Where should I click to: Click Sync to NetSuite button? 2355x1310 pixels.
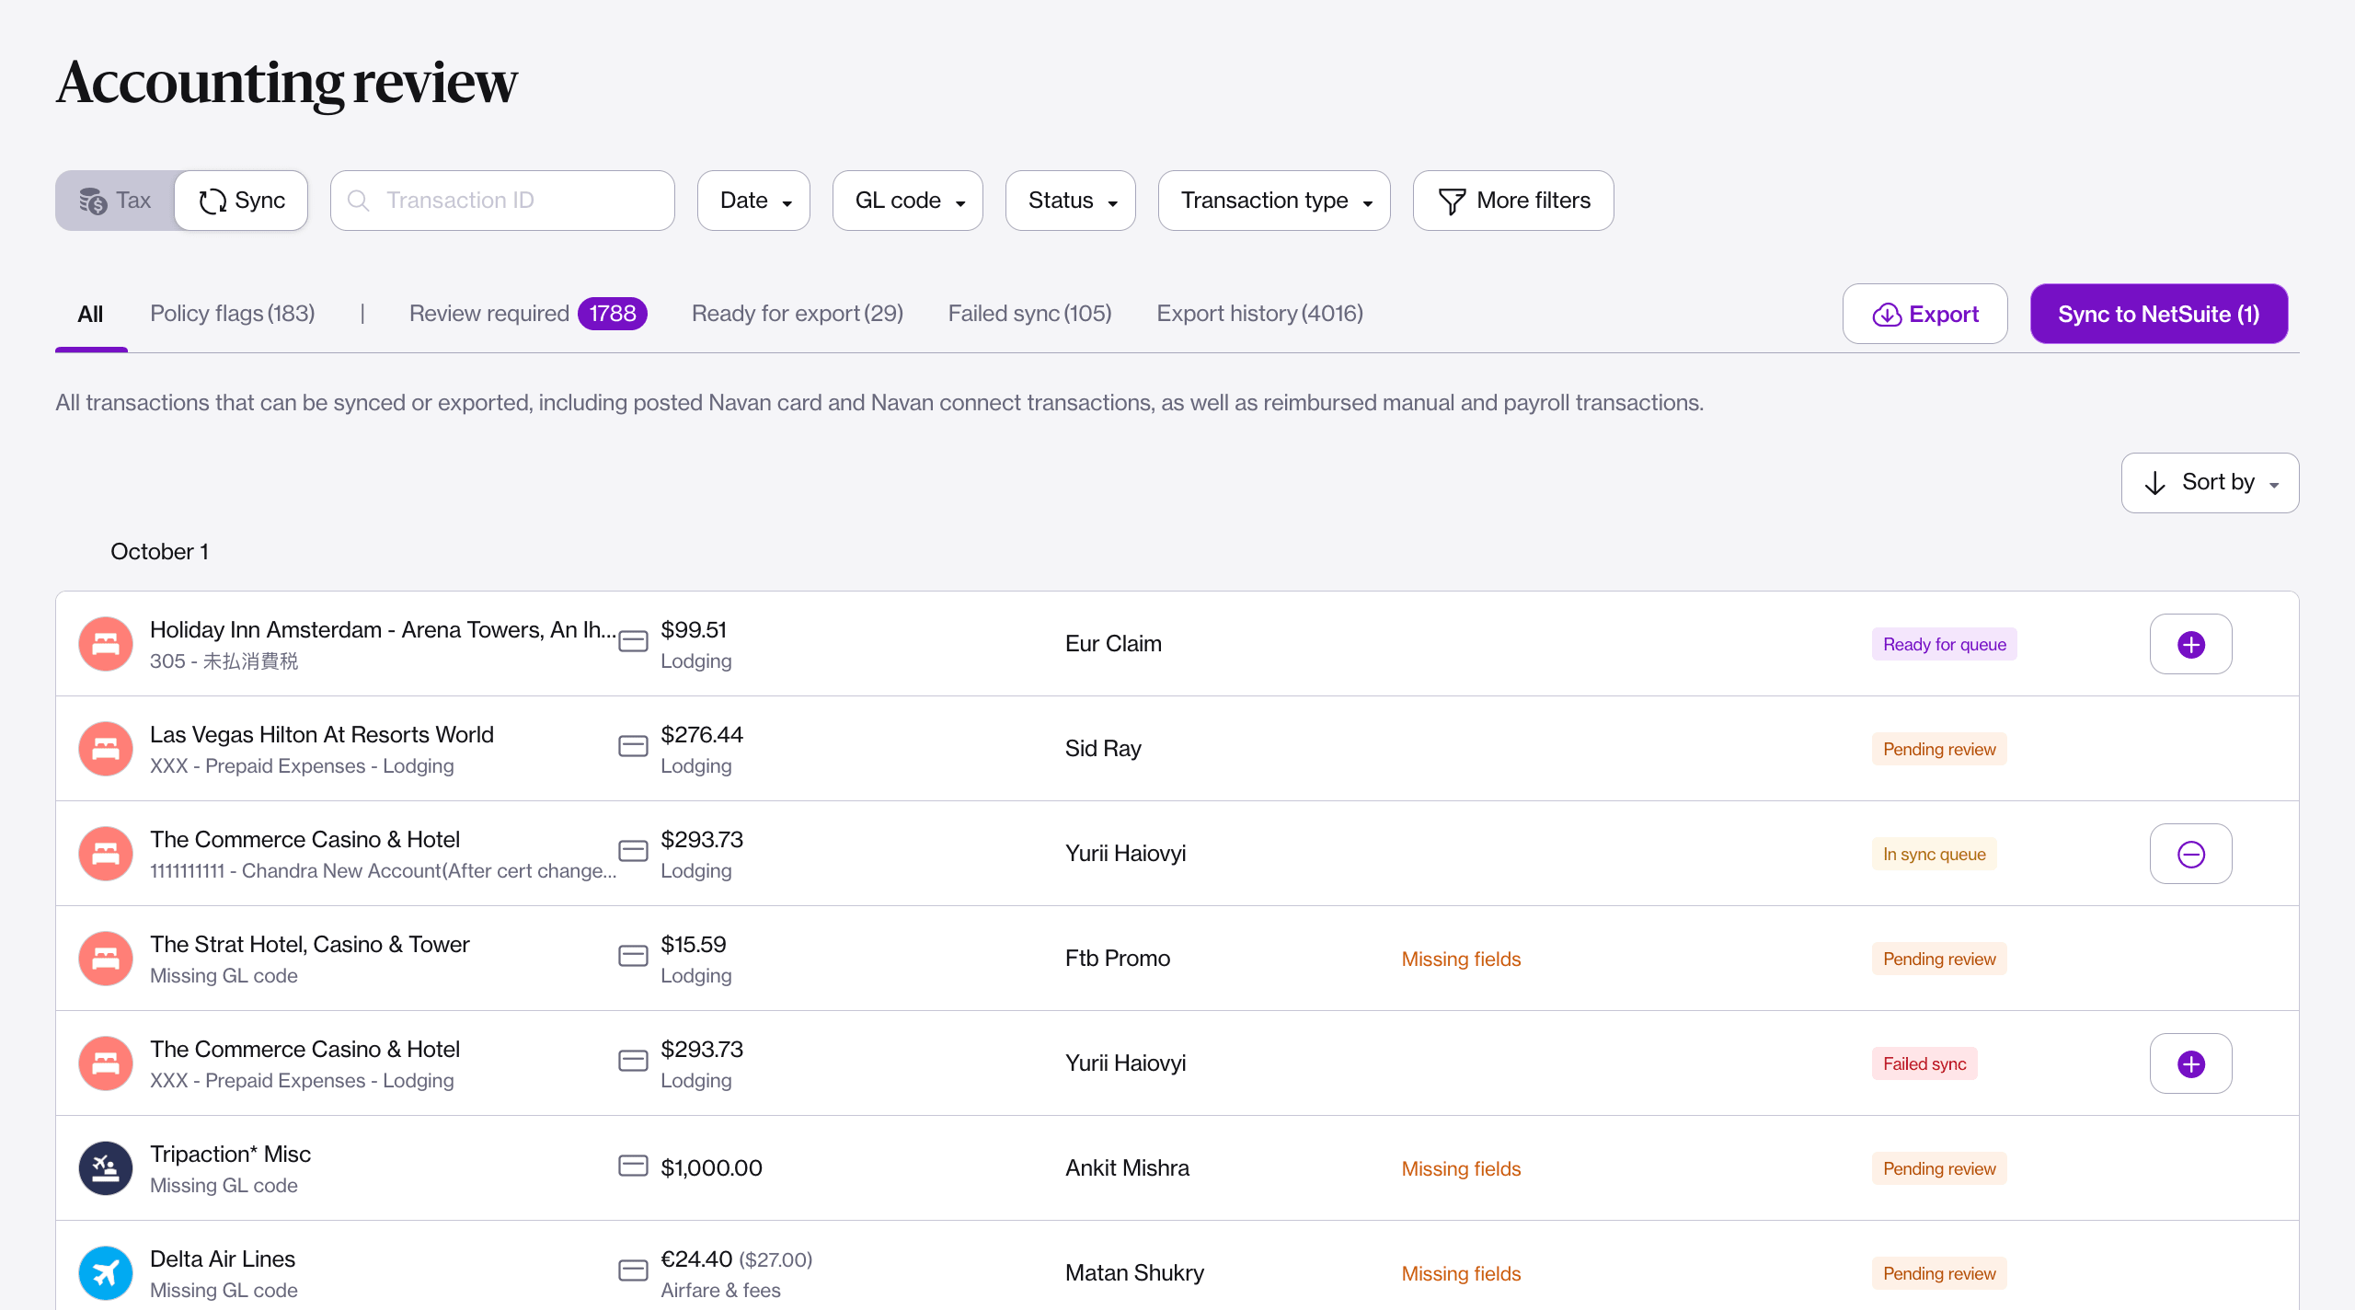click(x=2158, y=314)
